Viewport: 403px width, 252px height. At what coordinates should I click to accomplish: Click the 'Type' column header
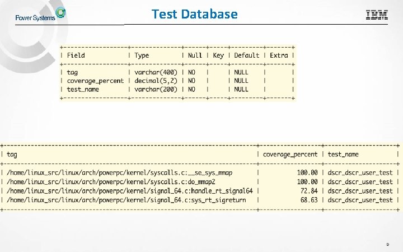pos(142,55)
